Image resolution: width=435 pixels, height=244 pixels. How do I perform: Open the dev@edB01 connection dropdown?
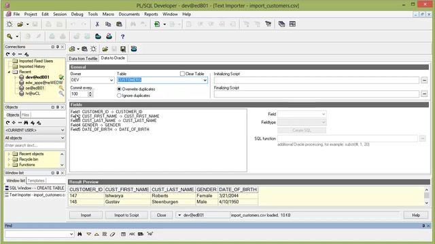coord(179,215)
